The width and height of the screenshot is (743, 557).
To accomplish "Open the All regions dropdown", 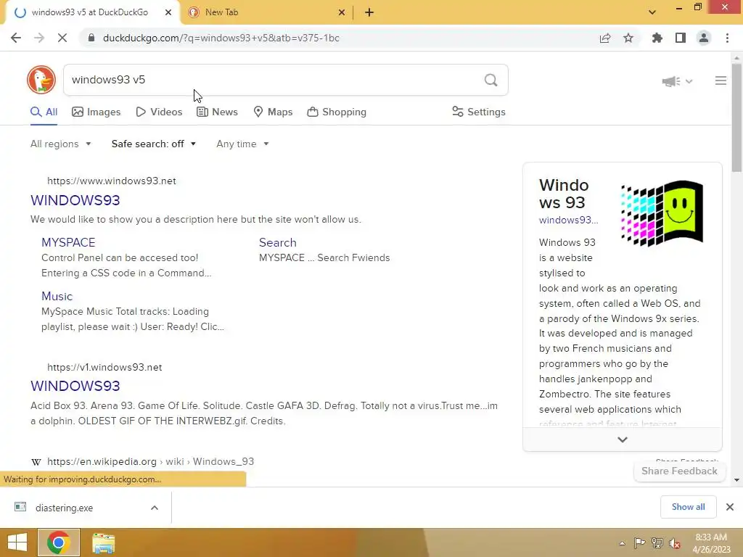I will [61, 144].
